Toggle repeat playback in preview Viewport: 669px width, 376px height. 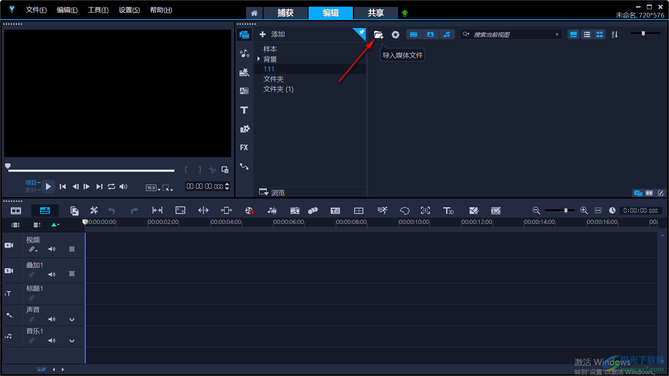click(x=111, y=187)
